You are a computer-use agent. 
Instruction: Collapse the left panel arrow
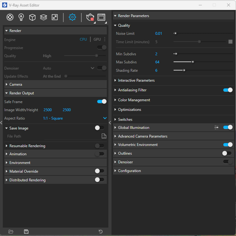pos(1,123)
